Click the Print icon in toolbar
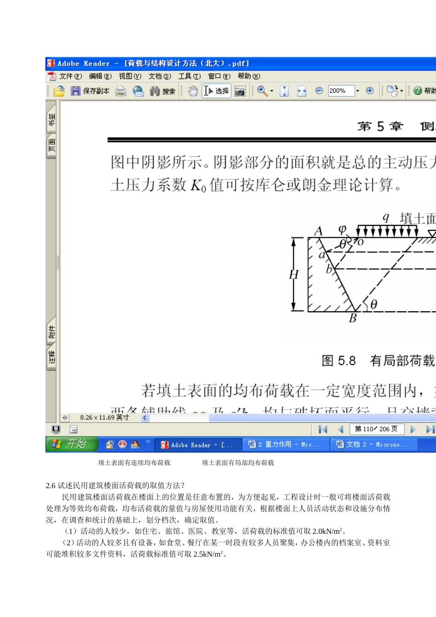436x617 pixels. [121, 91]
